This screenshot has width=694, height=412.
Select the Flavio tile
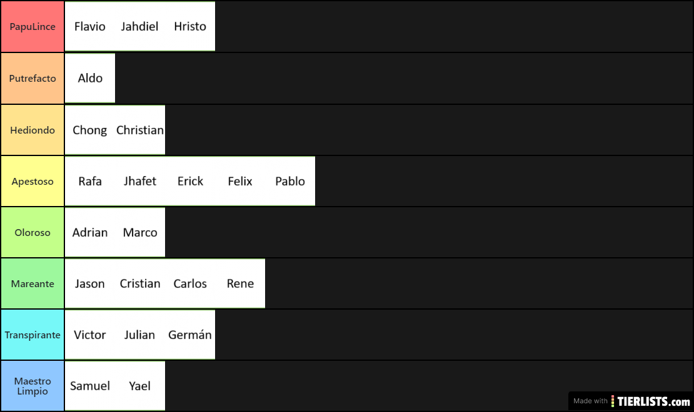pyautogui.click(x=90, y=26)
